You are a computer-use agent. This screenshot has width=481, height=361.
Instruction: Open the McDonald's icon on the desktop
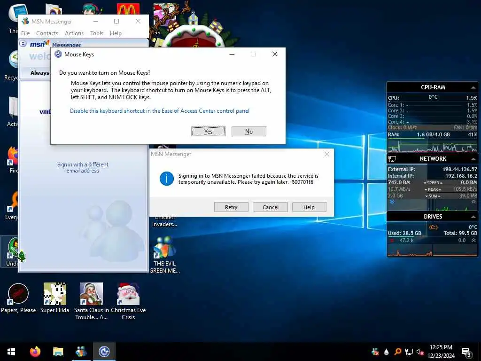click(128, 9)
